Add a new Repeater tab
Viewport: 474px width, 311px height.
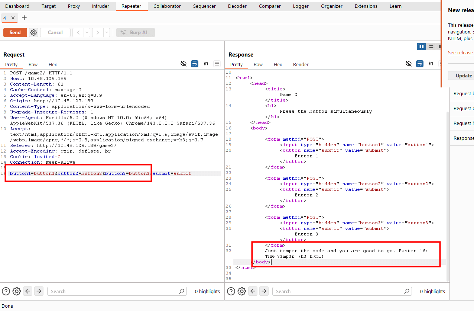pyautogui.click(x=25, y=18)
